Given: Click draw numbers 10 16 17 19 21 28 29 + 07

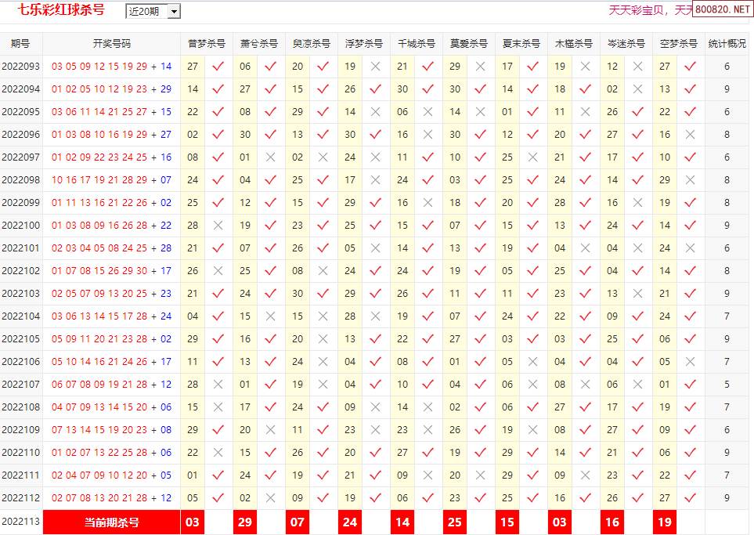Looking at the screenshot, I should (111, 180).
